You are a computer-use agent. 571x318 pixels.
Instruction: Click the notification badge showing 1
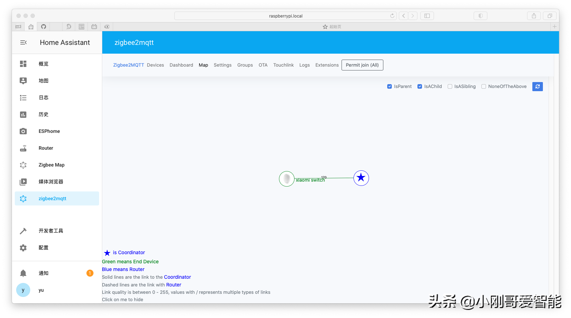(x=90, y=273)
